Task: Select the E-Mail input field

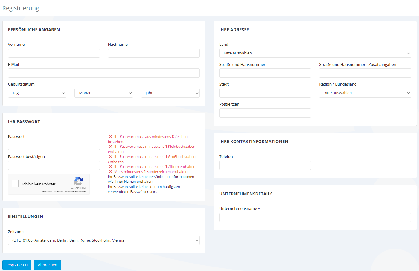Action: 104,73
